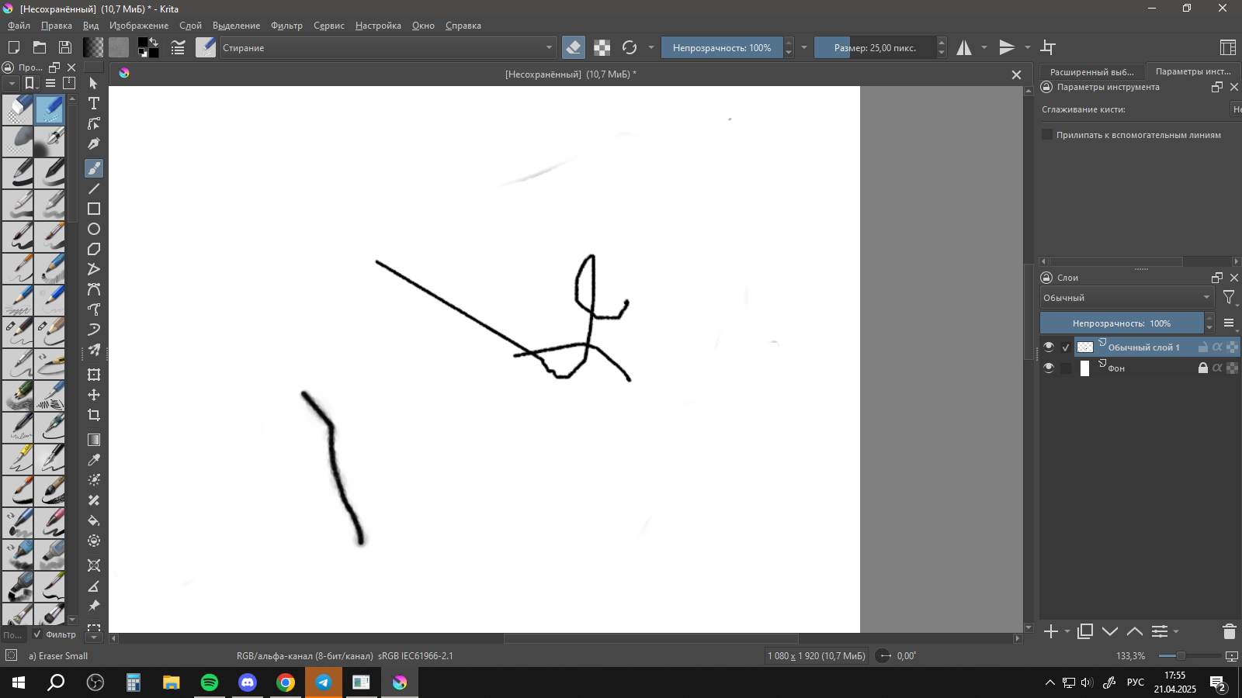The image size is (1242, 698).
Task: Open the fill gradients picker
Action: 93,47
